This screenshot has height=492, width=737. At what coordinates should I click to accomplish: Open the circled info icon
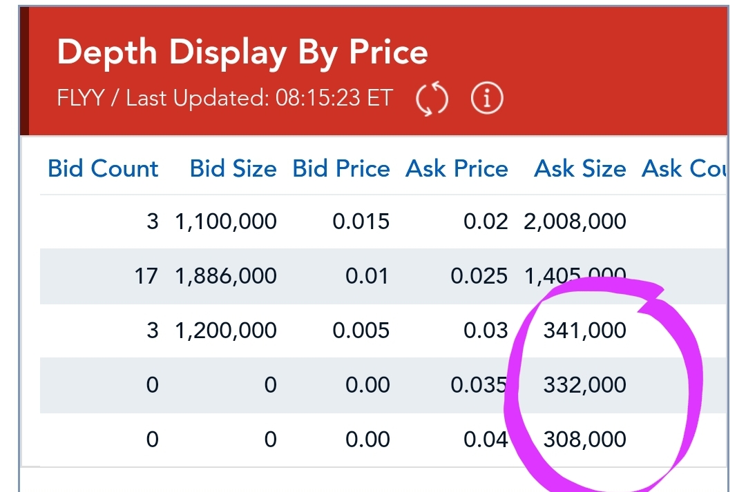point(487,99)
